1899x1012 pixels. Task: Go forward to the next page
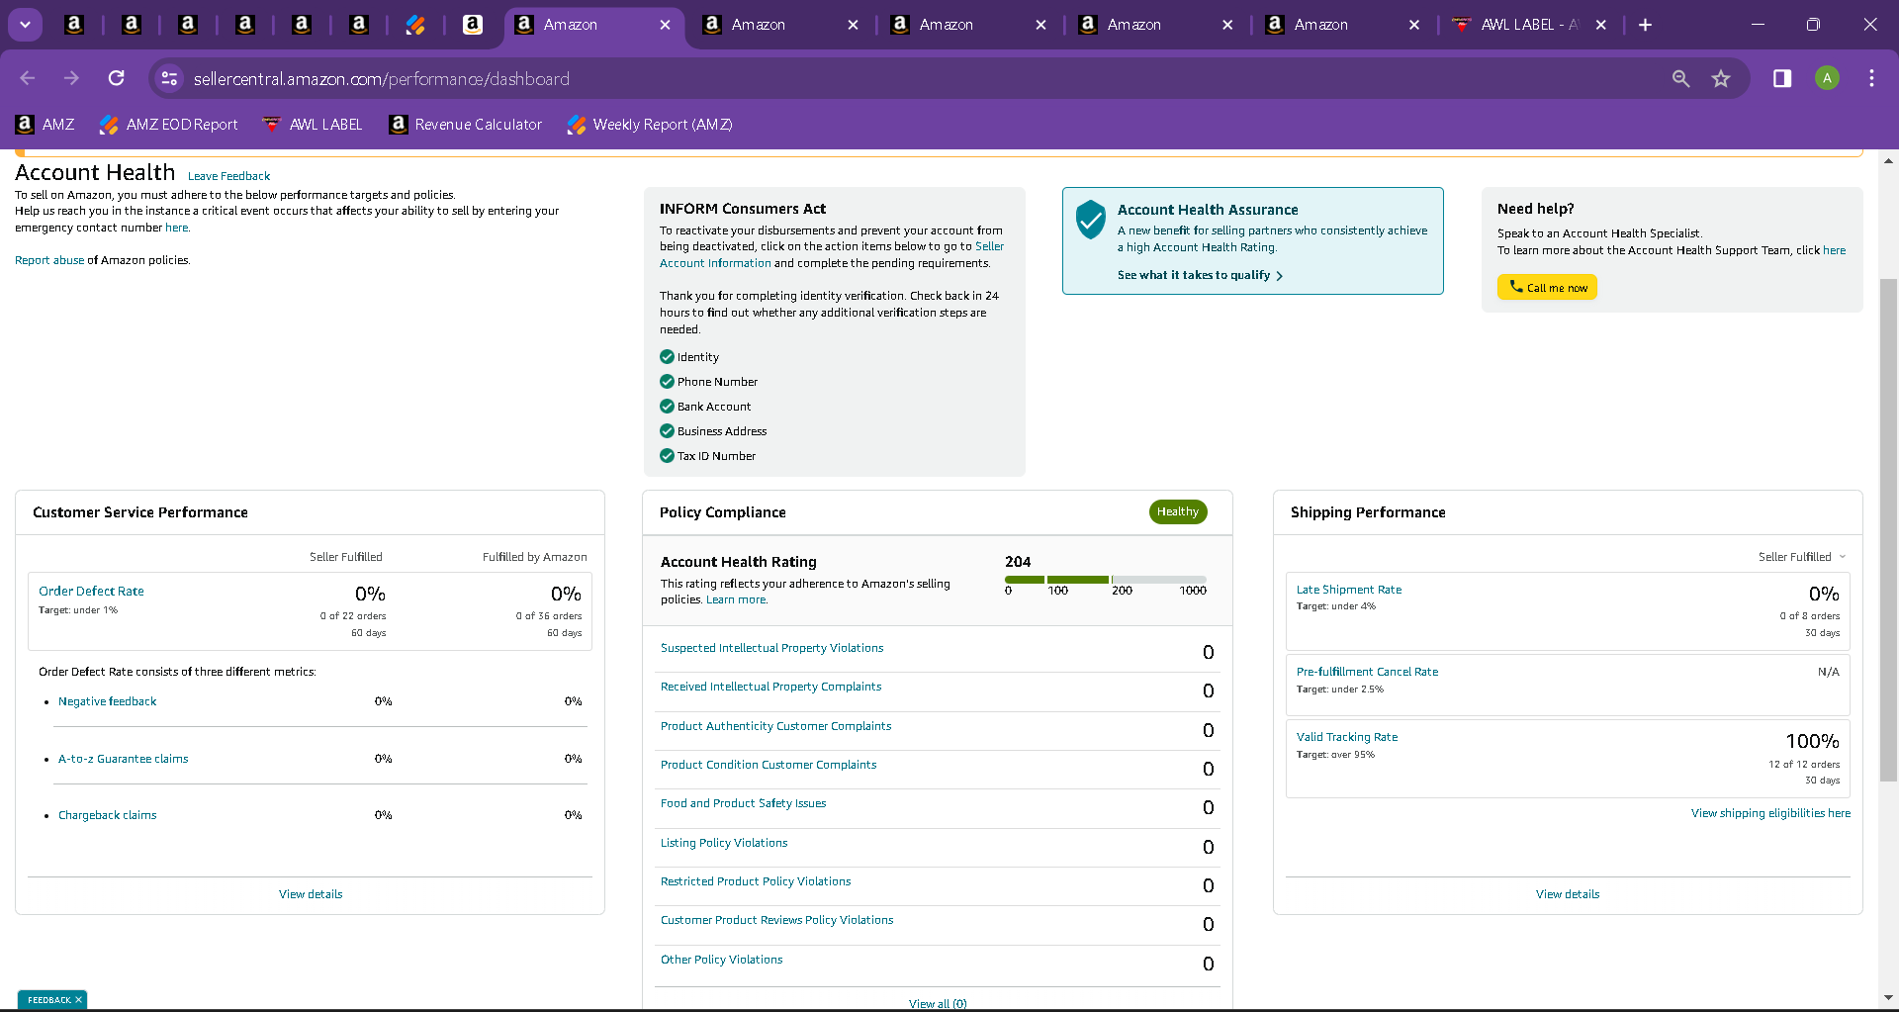tap(71, 78)
